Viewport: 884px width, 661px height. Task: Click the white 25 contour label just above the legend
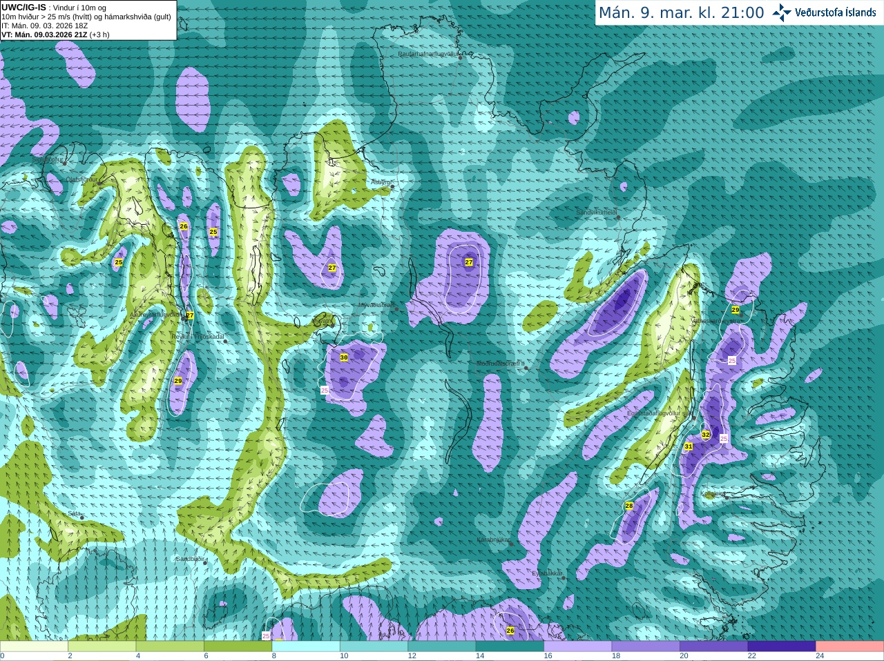coord(266,636)
